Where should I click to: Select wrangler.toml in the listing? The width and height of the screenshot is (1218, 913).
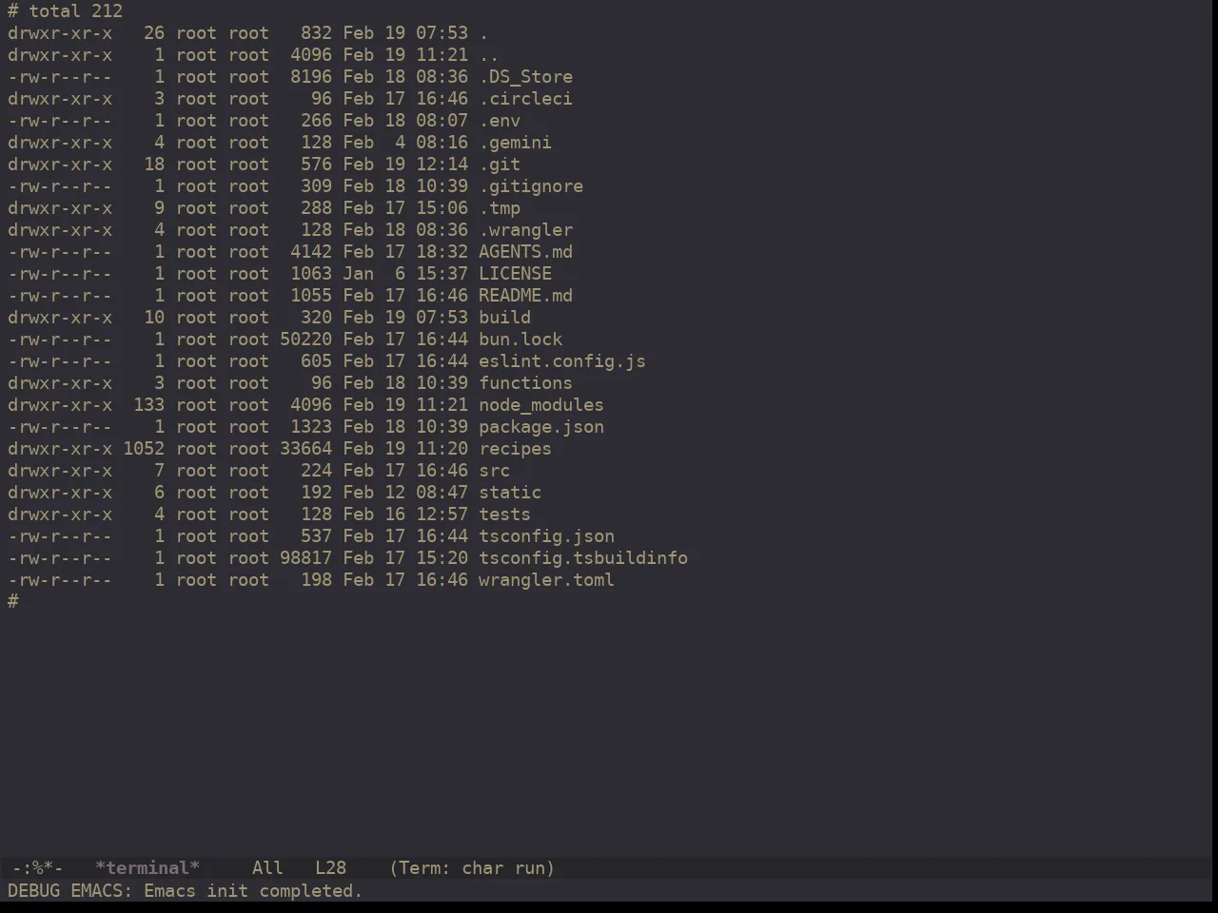click(546, 580)
